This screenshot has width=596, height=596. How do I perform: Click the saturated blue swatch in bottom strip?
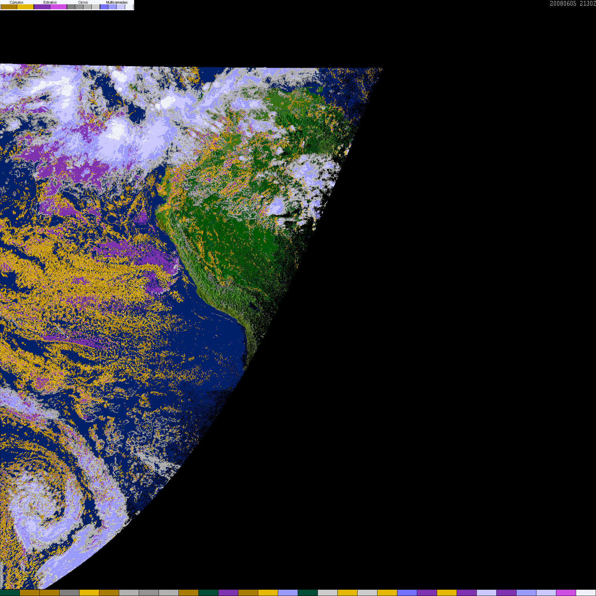(x=407, y=593)
